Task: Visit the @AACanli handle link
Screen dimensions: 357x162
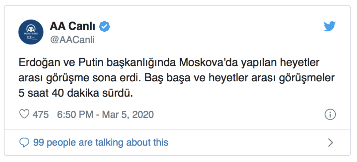Action: coord(72,40)
